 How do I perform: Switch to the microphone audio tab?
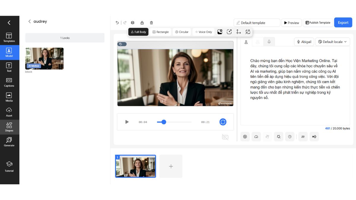pyautogui.click(x=269, y=42)
